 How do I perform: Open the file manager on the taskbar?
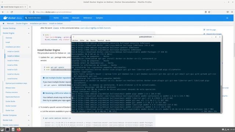13,129
